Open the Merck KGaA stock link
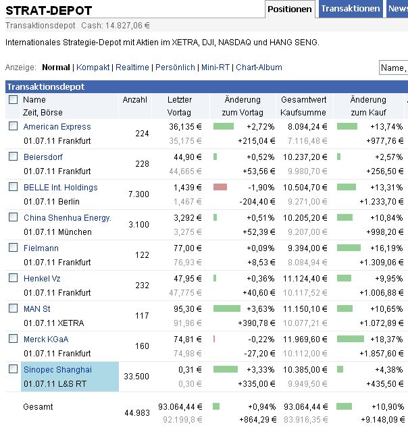This screenshot has height=434, width=408. [46, 340]
